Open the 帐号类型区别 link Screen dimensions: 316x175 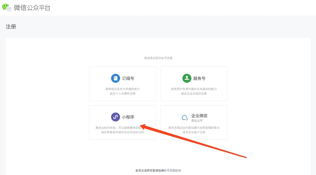point(172,170)
